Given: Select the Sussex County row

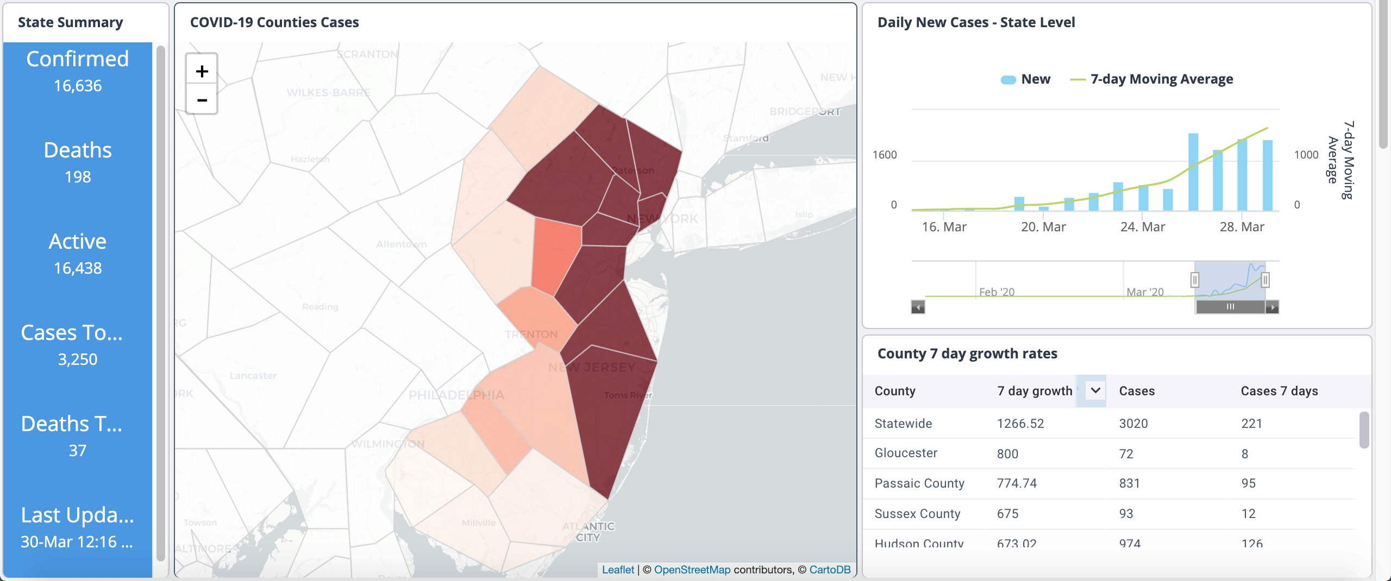Looking at the screenshot, I should pos(1108,514).
